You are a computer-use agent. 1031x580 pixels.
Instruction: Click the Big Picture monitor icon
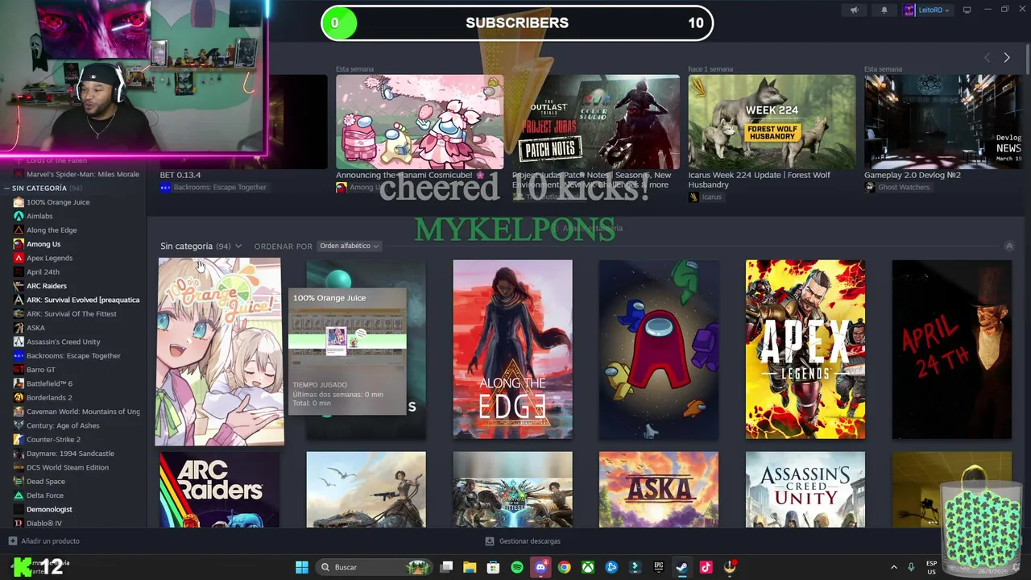tap(967, 10)
